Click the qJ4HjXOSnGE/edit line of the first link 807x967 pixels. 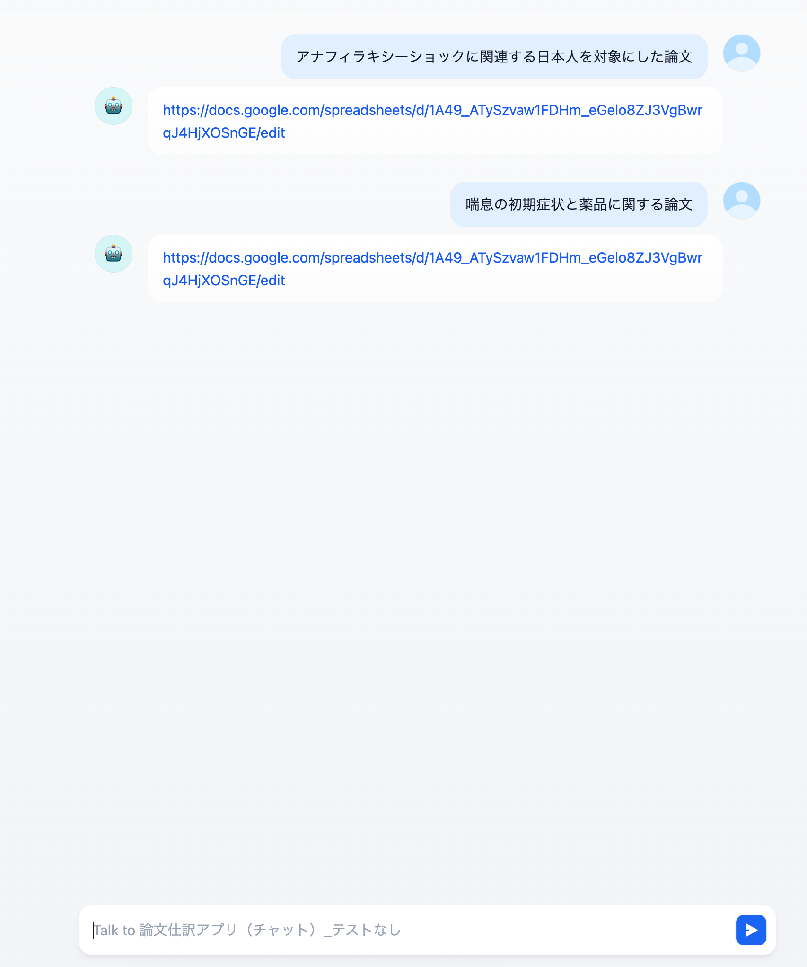pyautogui.click(x=224, y=133)
